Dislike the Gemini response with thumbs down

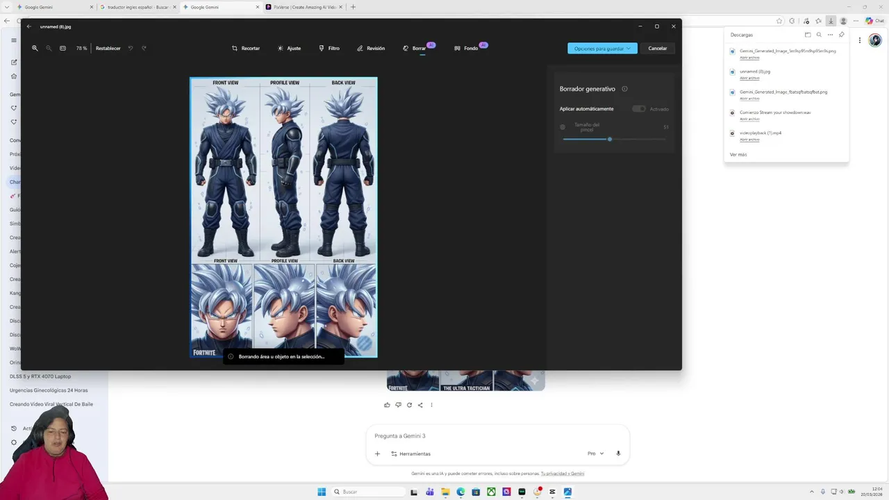[398, 405]
